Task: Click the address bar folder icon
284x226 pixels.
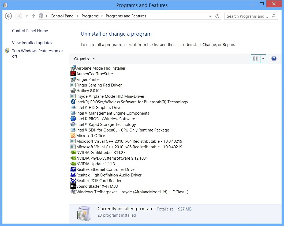Action: 41,16
